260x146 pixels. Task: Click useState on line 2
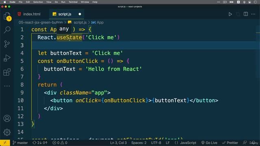69,37
